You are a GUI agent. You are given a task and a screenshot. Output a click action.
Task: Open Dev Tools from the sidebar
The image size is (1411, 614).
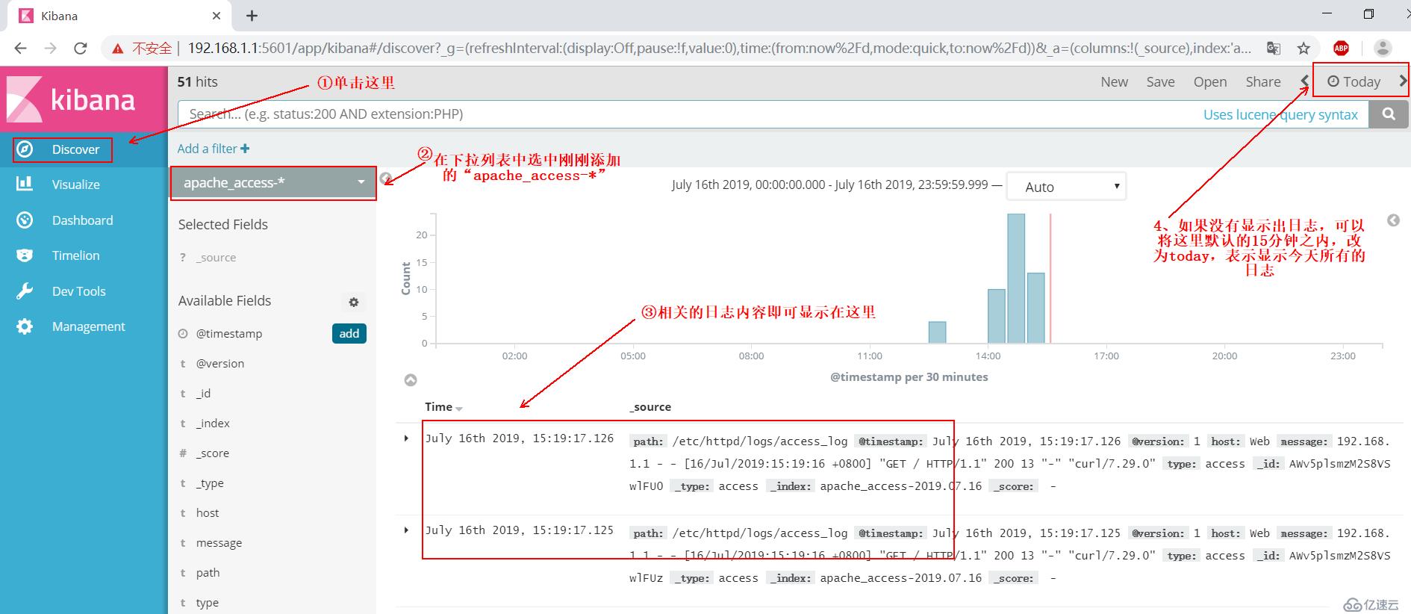point(78,291)
